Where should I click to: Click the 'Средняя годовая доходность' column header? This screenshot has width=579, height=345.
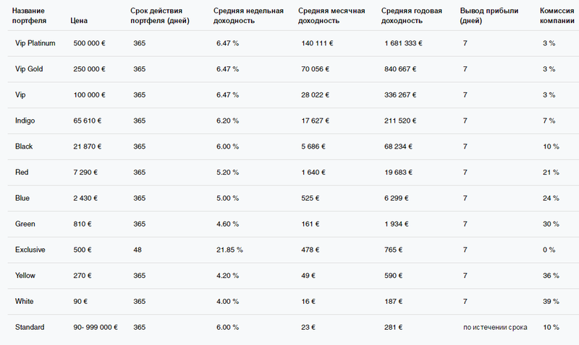(413, 16)
